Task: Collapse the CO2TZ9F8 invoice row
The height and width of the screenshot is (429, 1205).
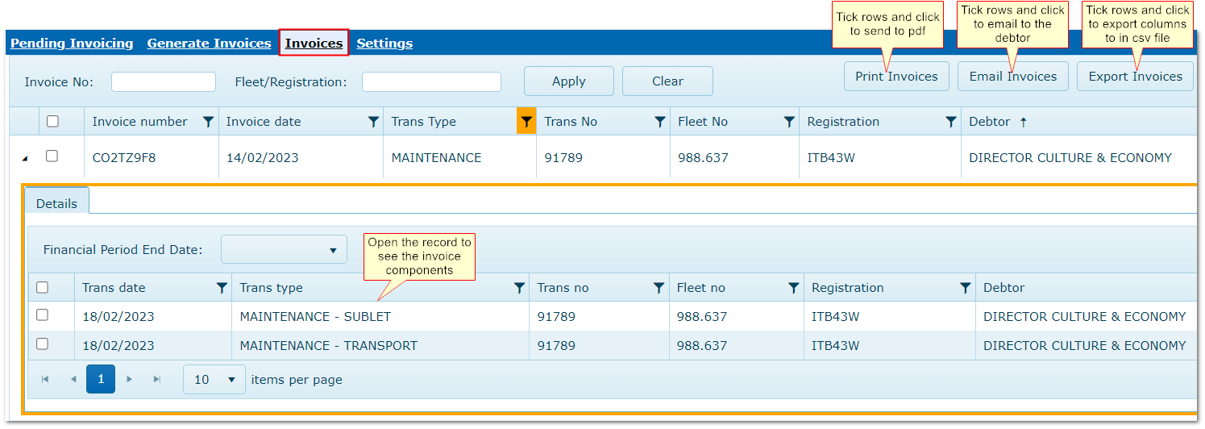Action: click(x=24, y=159)
